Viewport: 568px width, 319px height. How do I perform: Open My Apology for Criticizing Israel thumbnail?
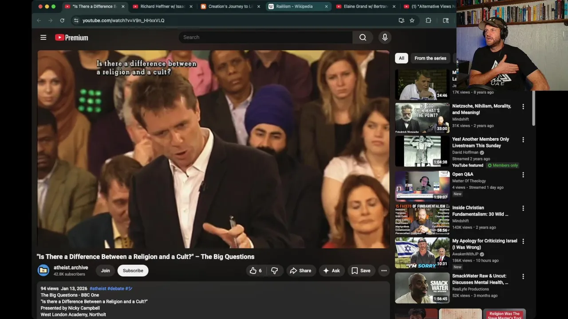[422, 253]
